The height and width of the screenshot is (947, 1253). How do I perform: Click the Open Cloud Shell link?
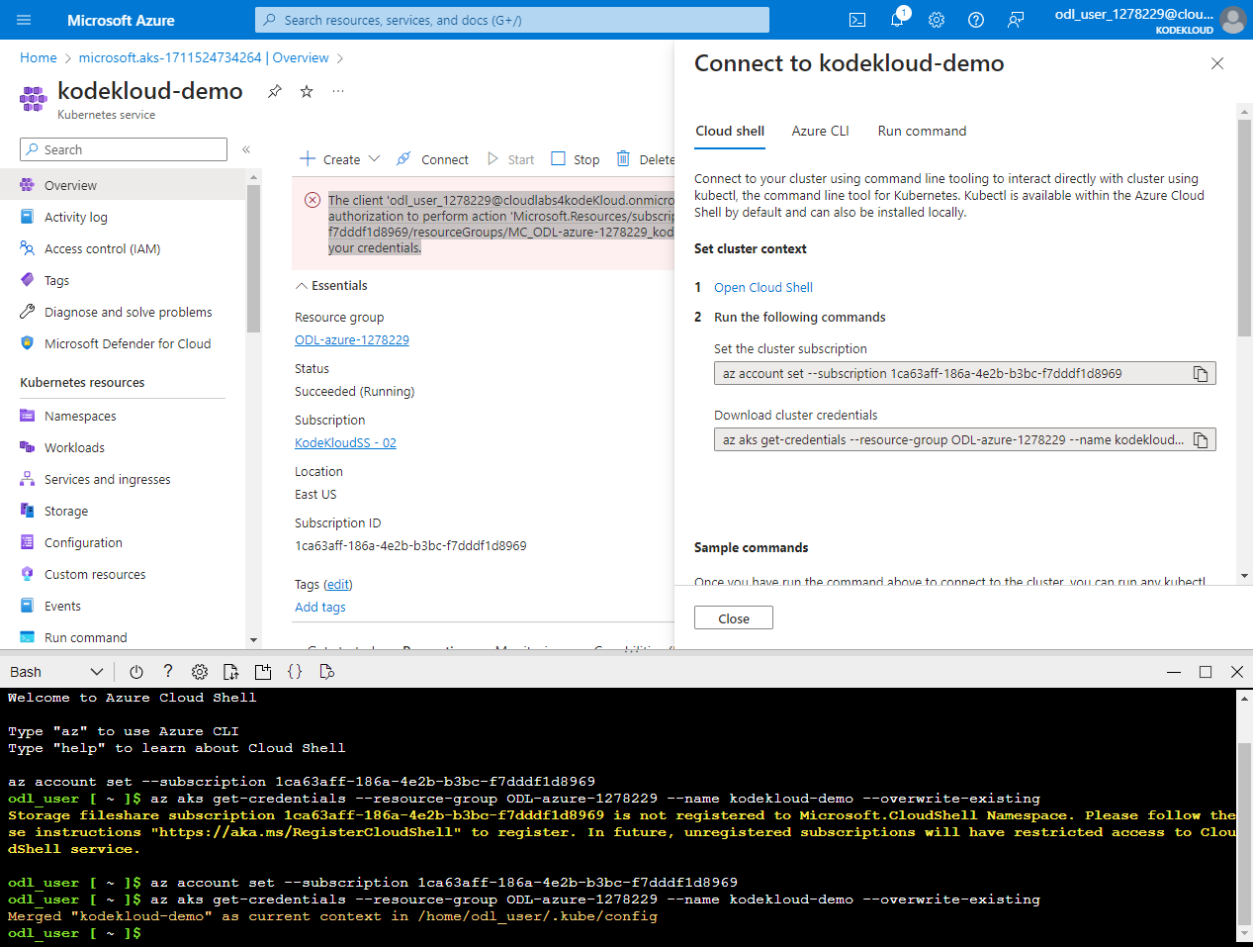(x=762, y=288)
